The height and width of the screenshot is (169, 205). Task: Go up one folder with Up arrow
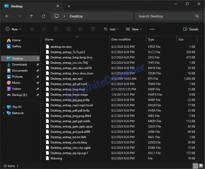pyautogui.click(x=31, y=16)
